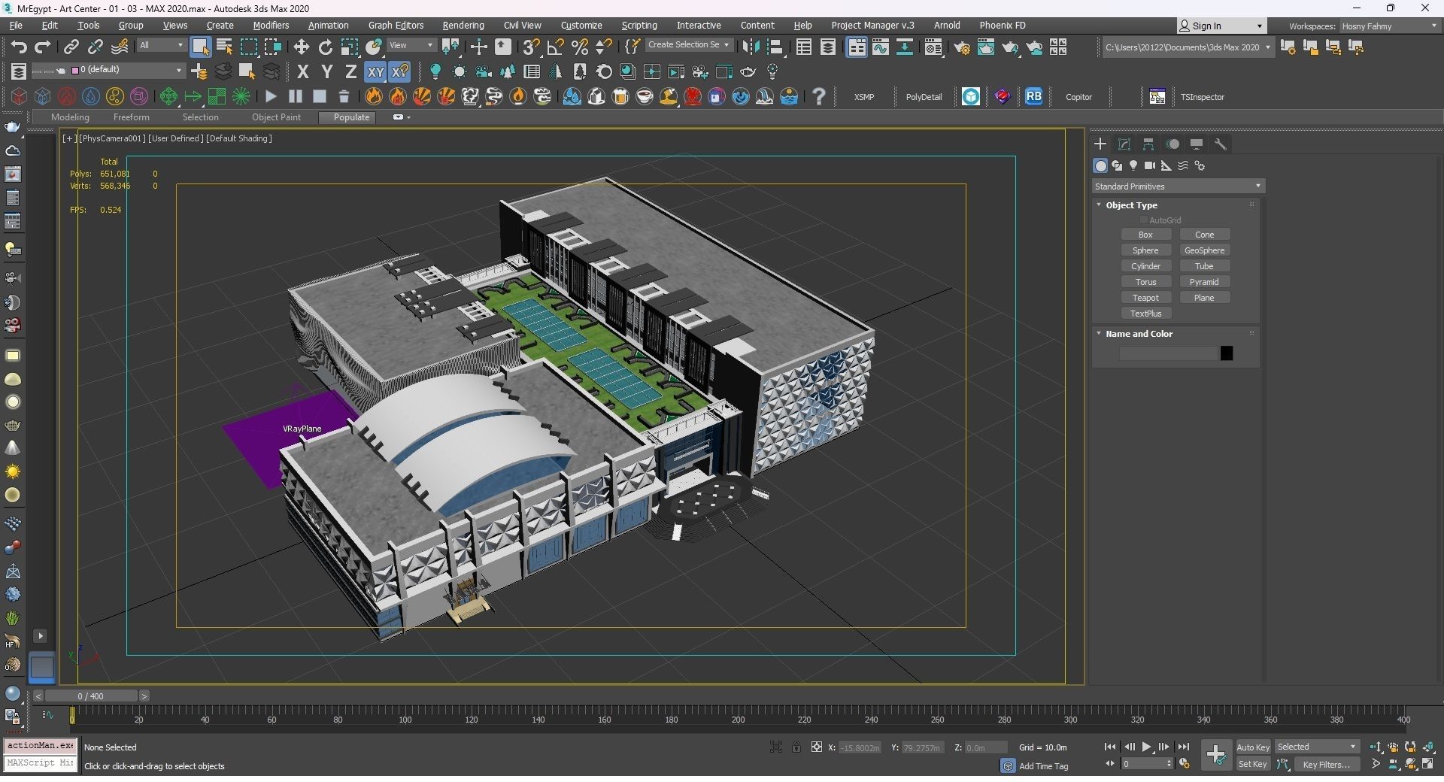Open the Display panel tab
Screen dimensions: 1444x782
(1197, 144)
